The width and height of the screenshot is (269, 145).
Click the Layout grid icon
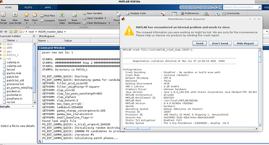174,14
